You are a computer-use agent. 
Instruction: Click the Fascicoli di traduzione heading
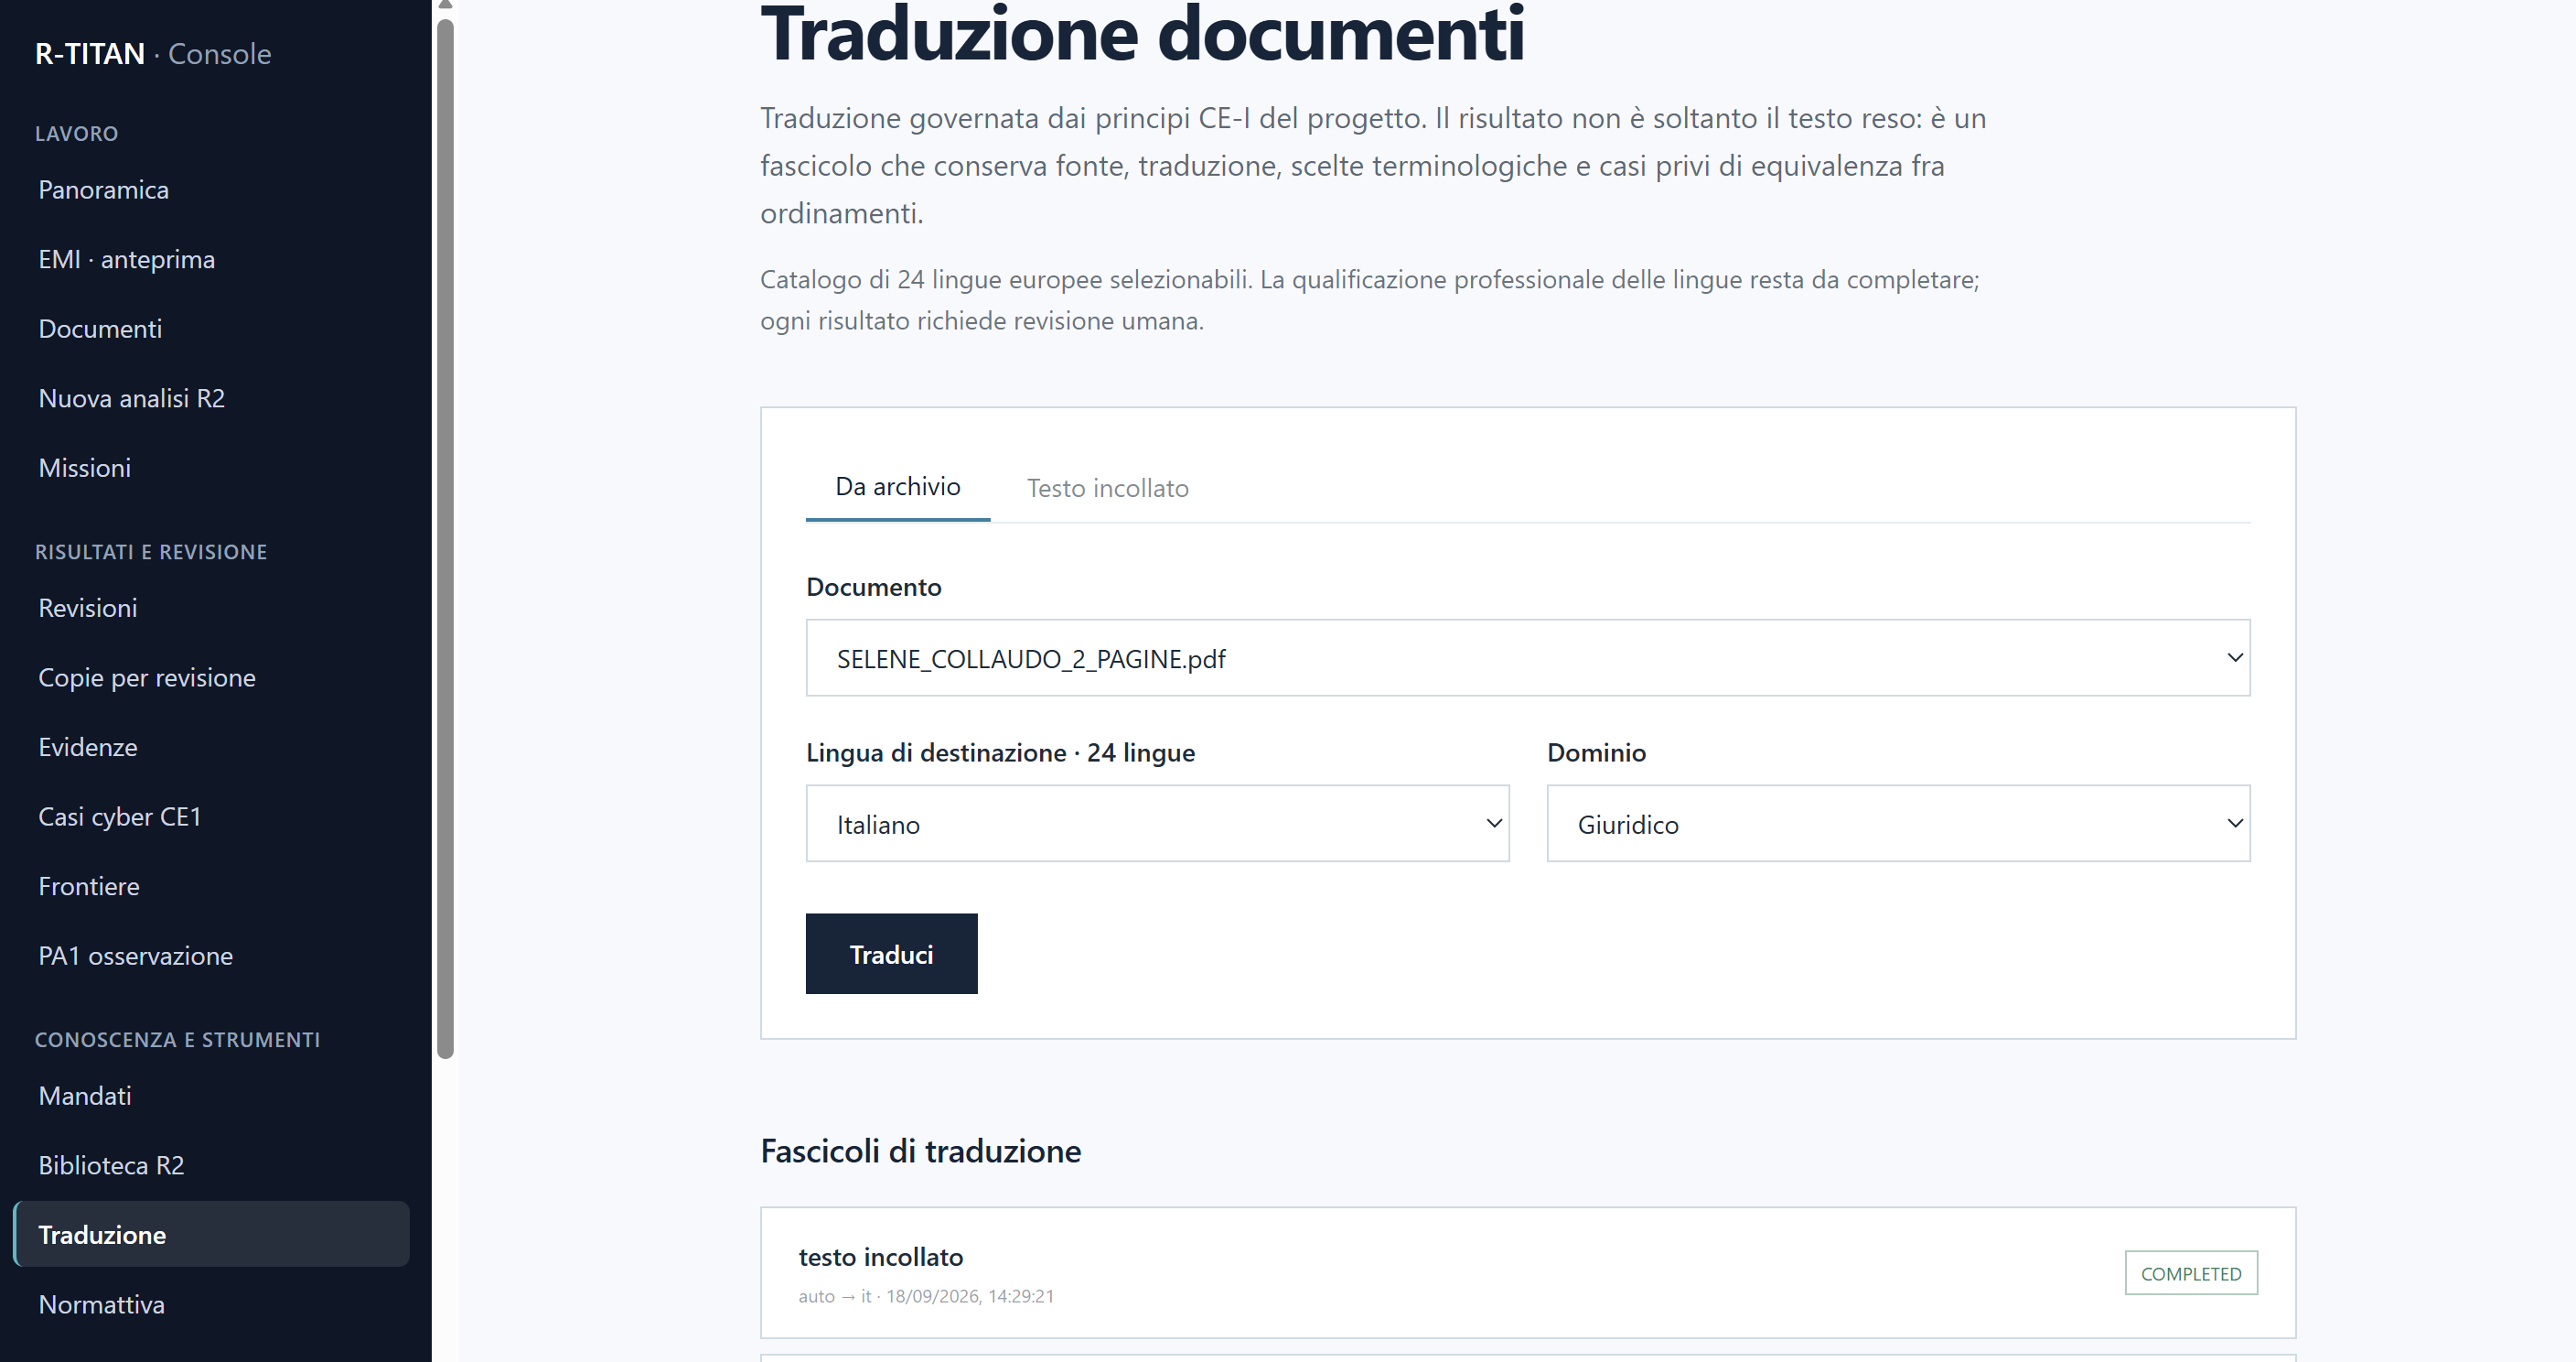click(921, 1151)
